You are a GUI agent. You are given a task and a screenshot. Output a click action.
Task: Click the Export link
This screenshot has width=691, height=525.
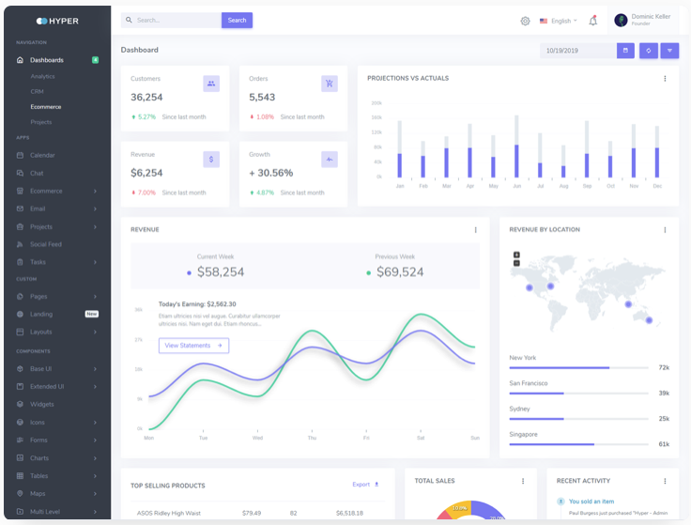point(365,485)
